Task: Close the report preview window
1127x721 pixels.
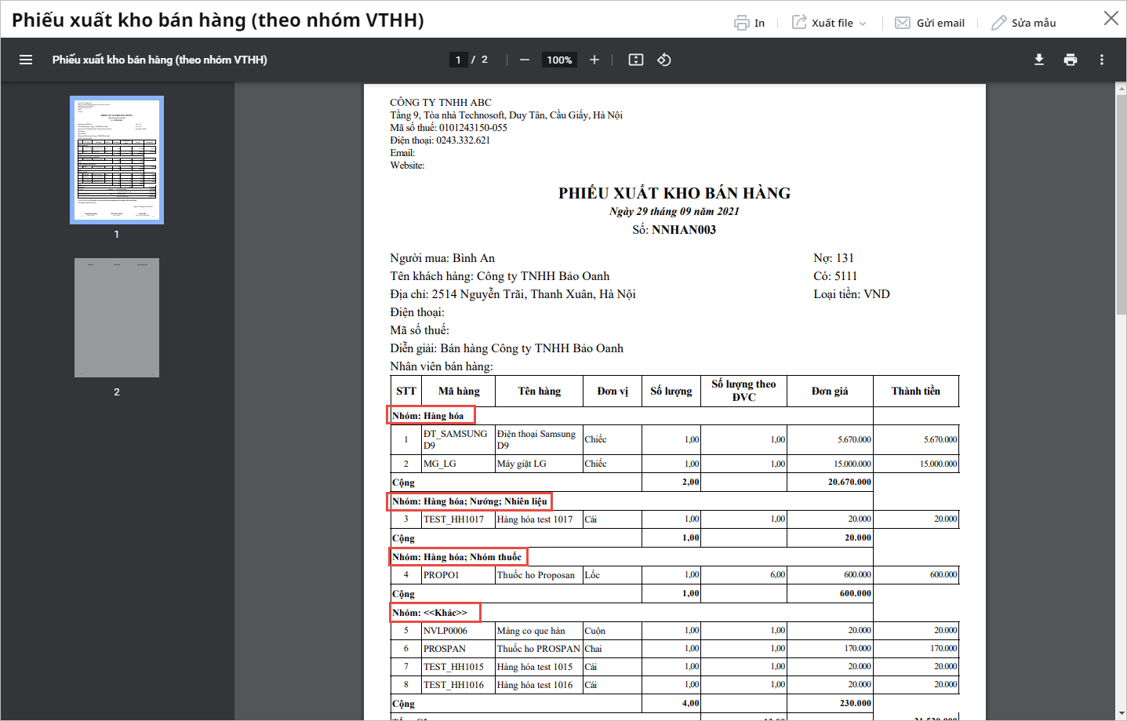Action: 1111,18
